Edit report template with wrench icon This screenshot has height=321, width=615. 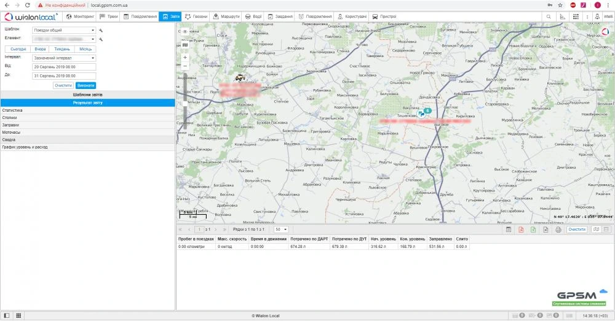tap(101, 29)
